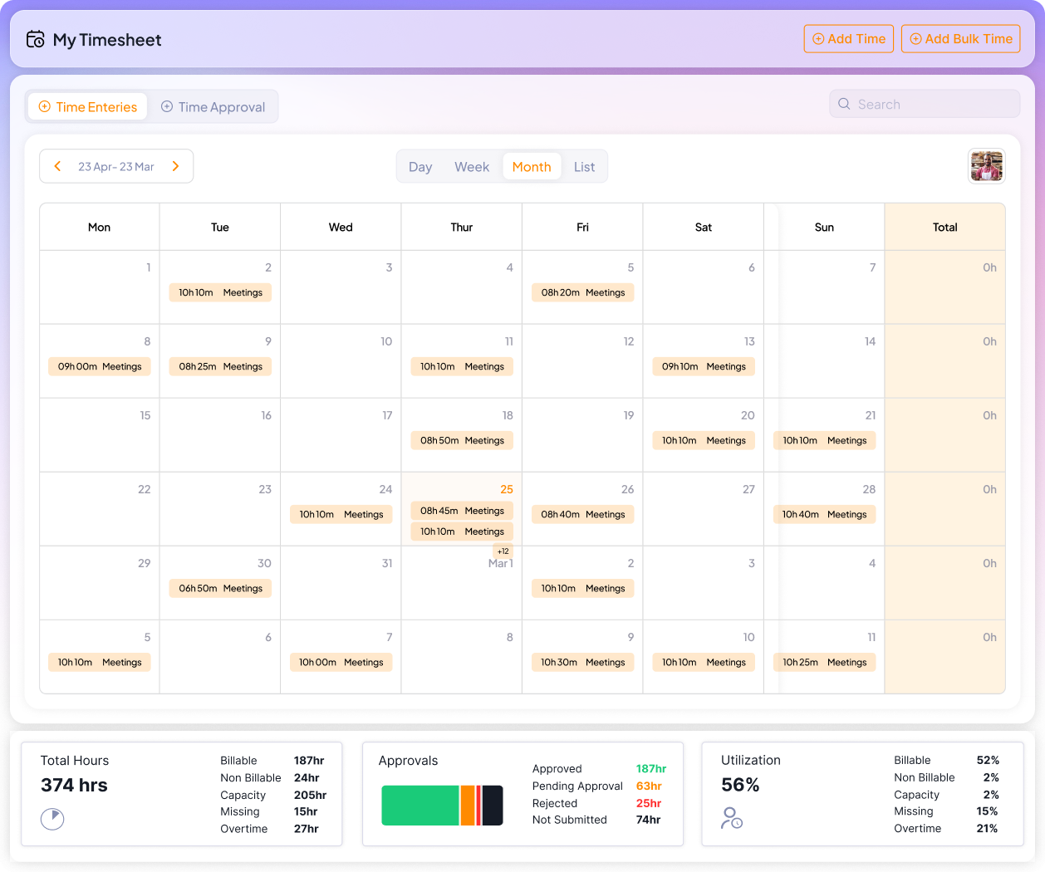Click the Total Hours pie chart icon
Image resolution: width=1045 pixels, height=872 pixels.
(x=52, y=819)
